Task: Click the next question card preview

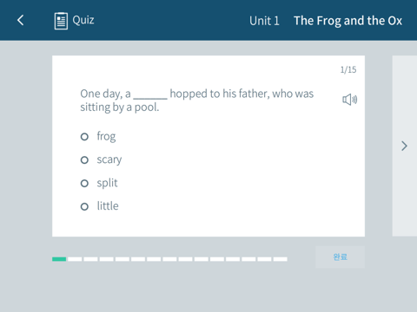Action: point(405,146)
